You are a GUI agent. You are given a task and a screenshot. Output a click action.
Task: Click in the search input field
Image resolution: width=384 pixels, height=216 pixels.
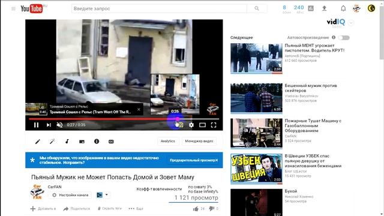(x=159, y=8)
